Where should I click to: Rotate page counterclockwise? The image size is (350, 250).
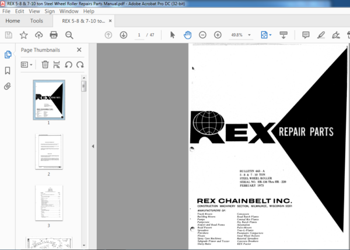point(68,65)
